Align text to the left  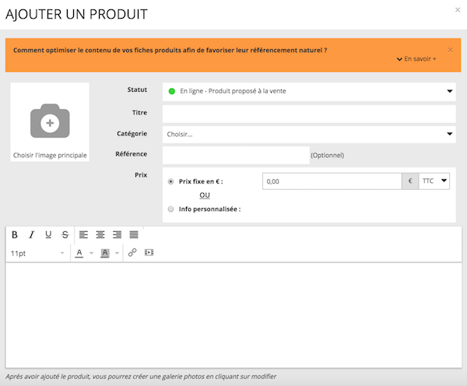coord(84,234)
